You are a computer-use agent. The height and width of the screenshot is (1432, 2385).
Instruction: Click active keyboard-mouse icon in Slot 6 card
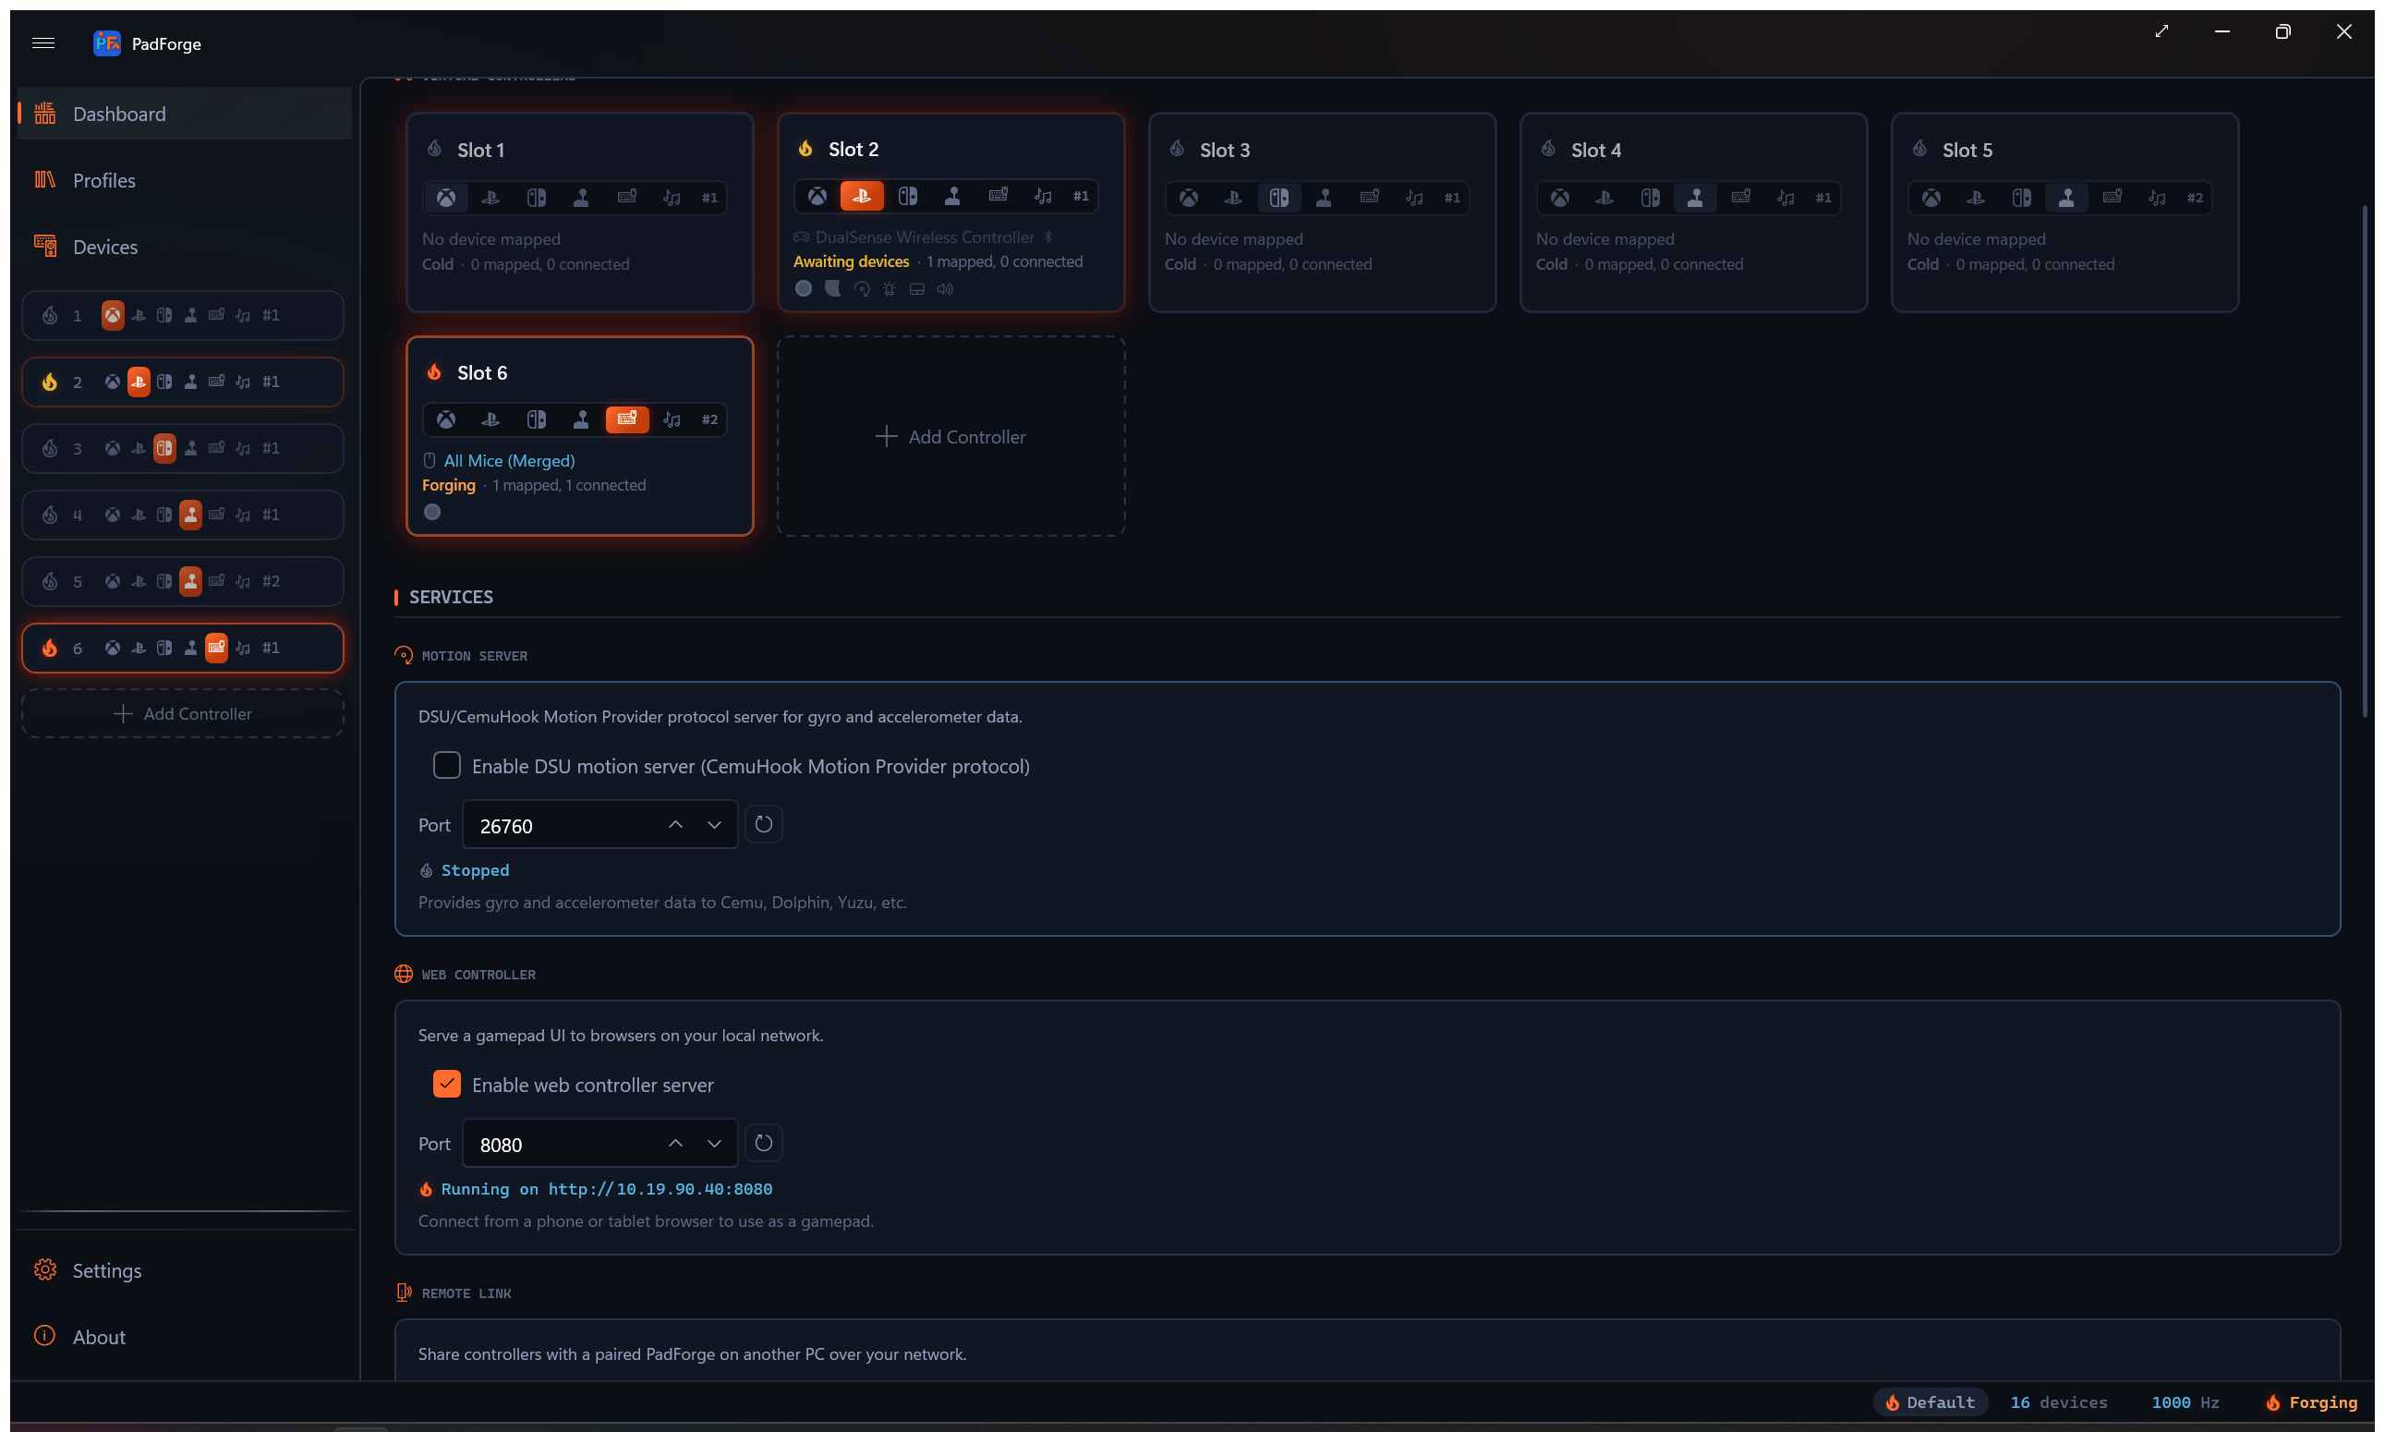tap(627, 419)
